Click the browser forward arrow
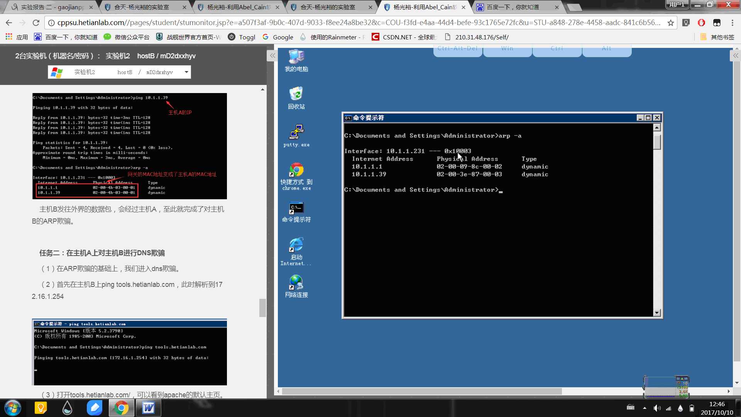The width and height of the screenshot is (741, 417). pos(22,23)
